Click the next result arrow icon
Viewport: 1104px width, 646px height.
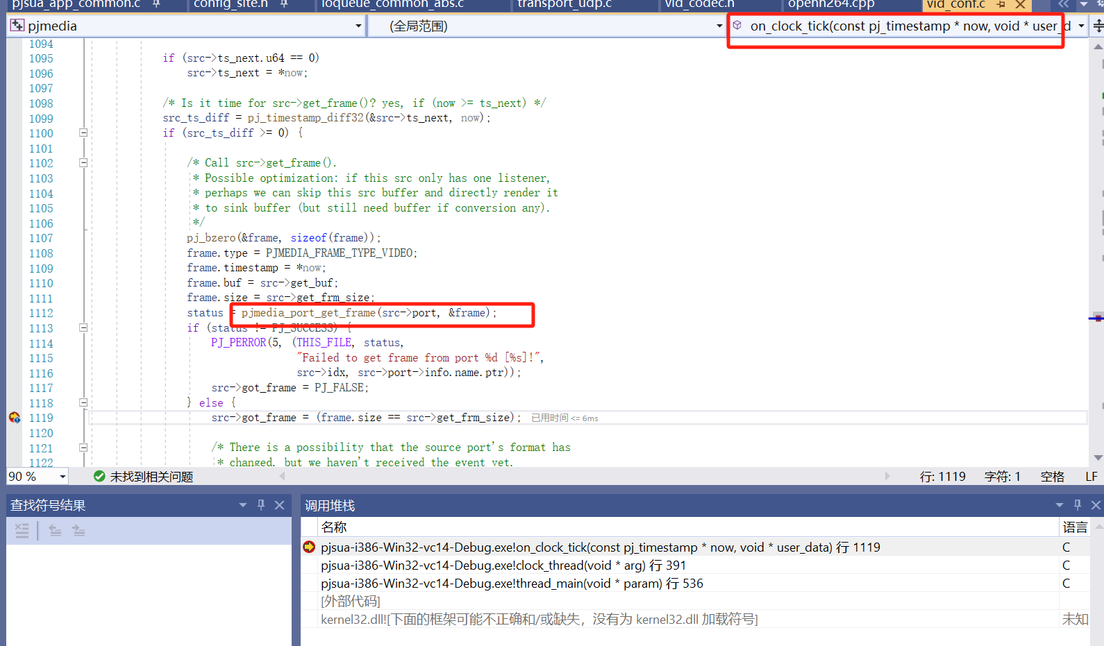[78, 531]
